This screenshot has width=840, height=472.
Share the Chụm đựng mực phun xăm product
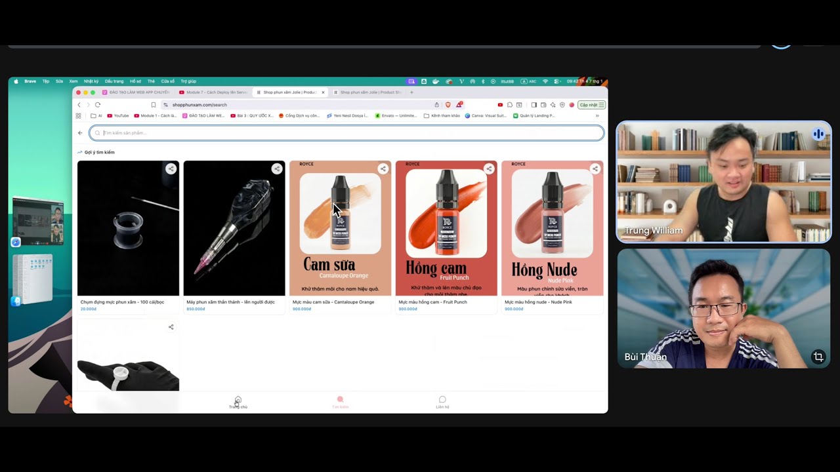pos(171,168)
